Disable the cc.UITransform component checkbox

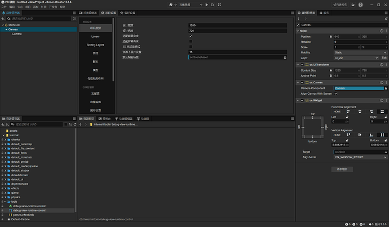coord(302,65)
